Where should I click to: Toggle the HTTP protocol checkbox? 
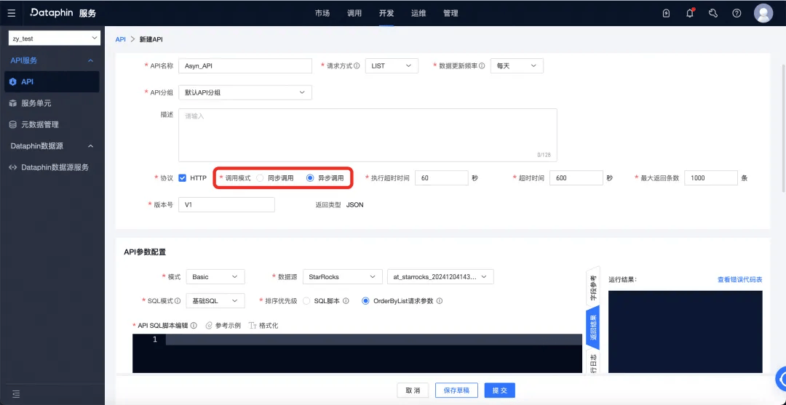[183, 177]
